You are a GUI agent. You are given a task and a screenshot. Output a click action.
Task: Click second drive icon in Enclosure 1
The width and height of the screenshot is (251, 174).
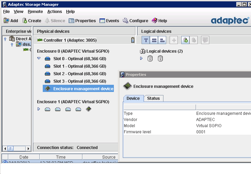58,109
